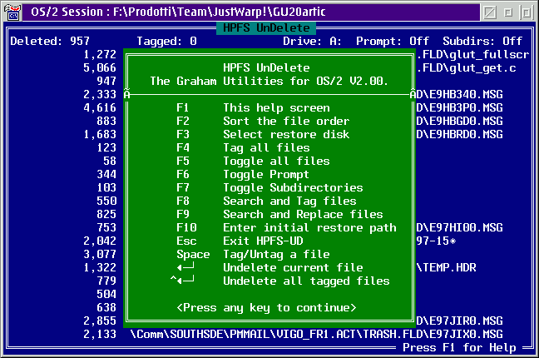Click the OS/2 Session window title bar
539x358 pixels.
pyautogui.click(x=250, y=11)
